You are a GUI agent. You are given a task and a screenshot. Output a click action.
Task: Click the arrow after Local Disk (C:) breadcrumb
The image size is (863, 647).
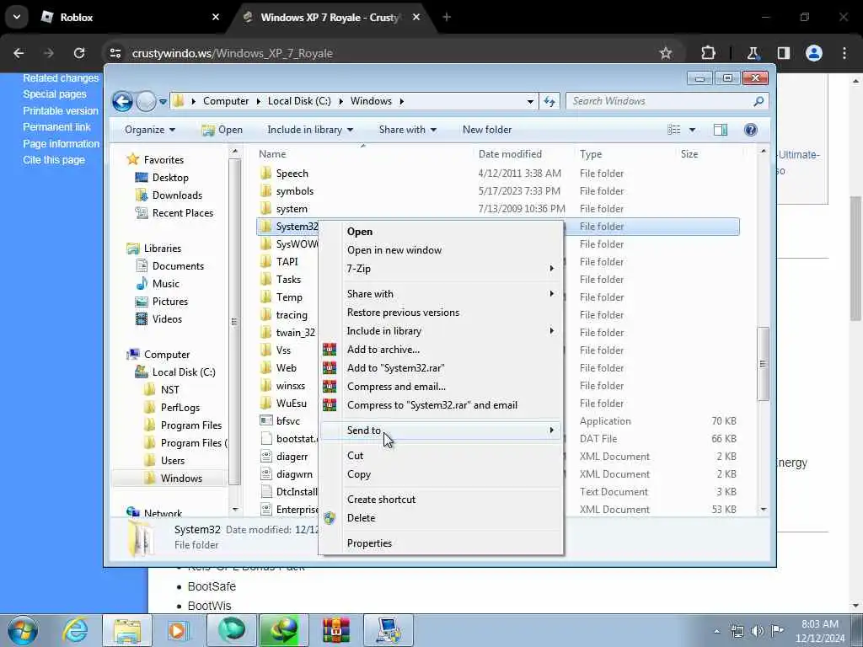tap(340, 101)
